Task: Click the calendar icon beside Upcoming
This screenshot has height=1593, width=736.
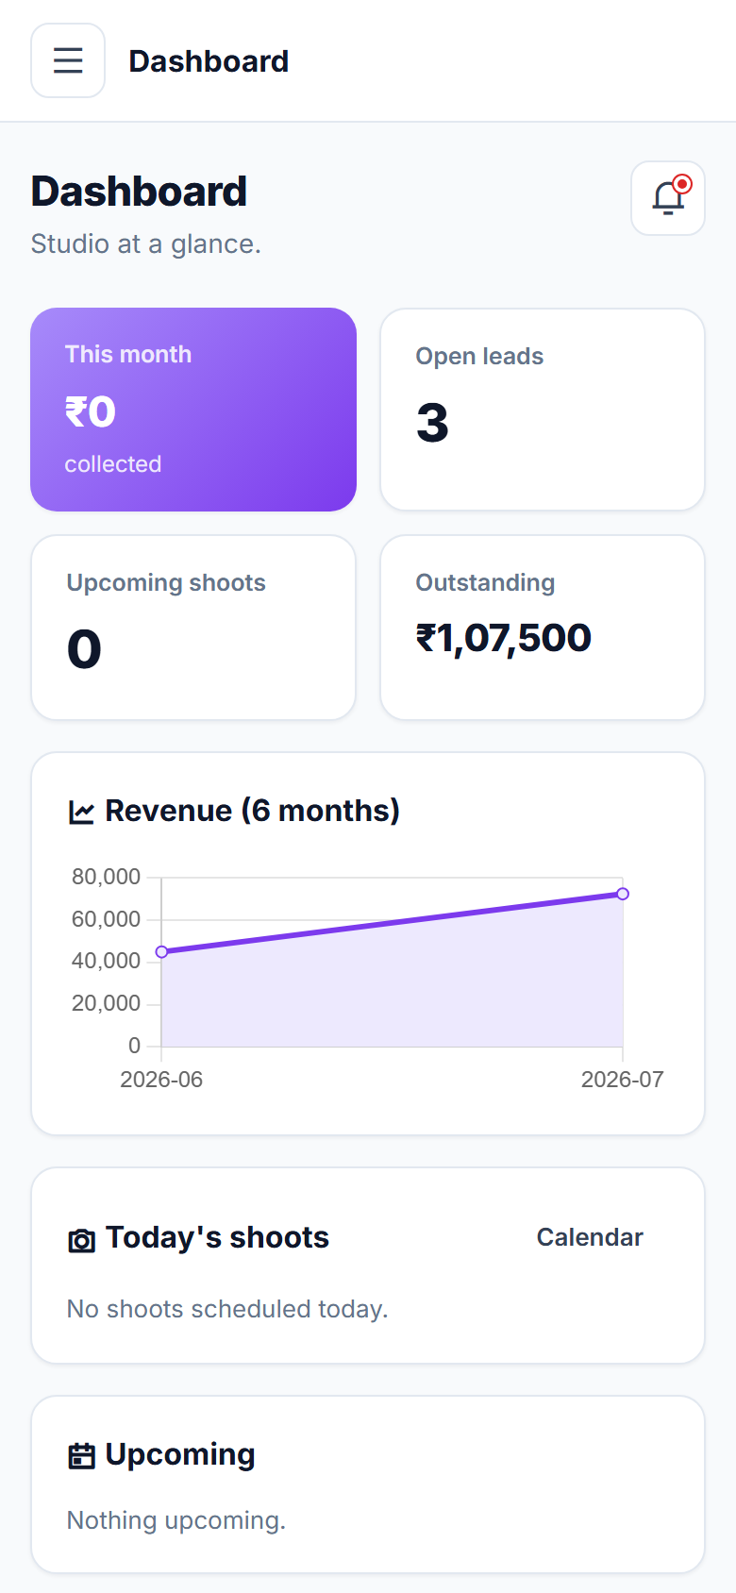Action: (82, 1456)
